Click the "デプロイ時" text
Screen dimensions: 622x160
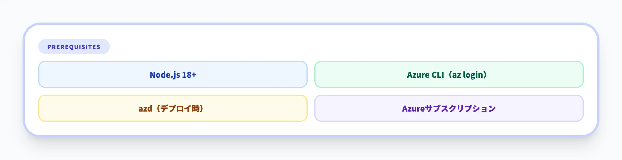pos(180,109)
